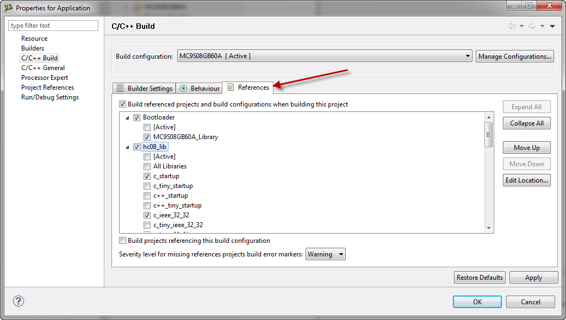Click the forward navigation arrow icon

click(532, 26)
